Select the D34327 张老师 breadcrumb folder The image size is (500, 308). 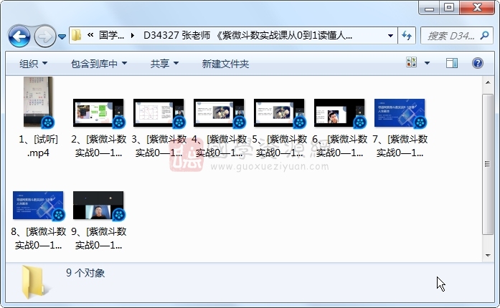(x=247, y=35)
